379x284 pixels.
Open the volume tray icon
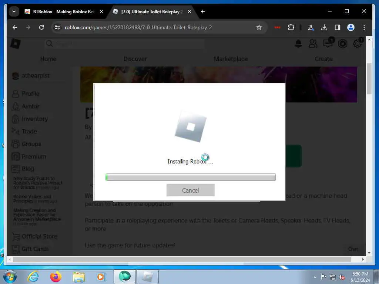click(x=342, y=277)
